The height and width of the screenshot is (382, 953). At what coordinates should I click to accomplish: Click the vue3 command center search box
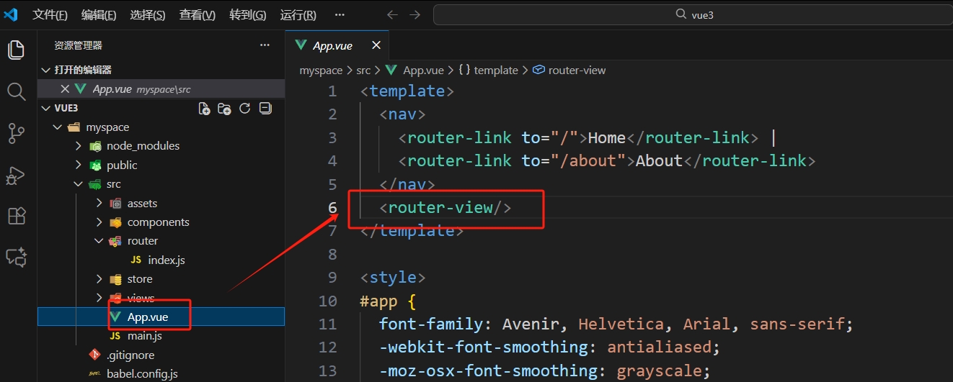(692, 14)
